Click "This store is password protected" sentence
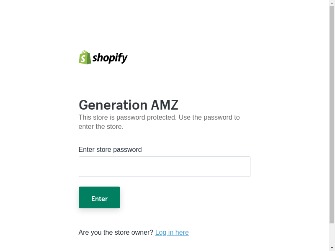This screenshot has width=335, height=251. [x=127, y=117]
